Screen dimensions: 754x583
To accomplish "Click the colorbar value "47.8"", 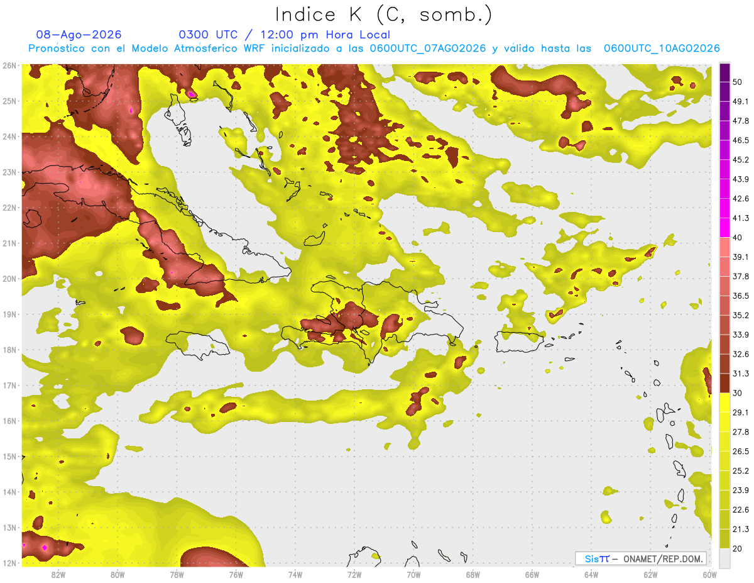I will point(740,121).
